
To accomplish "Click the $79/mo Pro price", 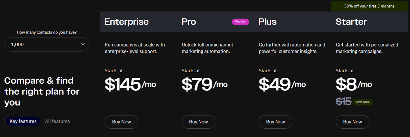I will (x=205, y=84).
